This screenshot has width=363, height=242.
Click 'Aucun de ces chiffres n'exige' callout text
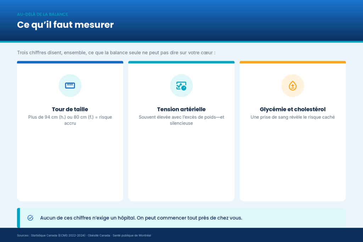tap(141, 218)
